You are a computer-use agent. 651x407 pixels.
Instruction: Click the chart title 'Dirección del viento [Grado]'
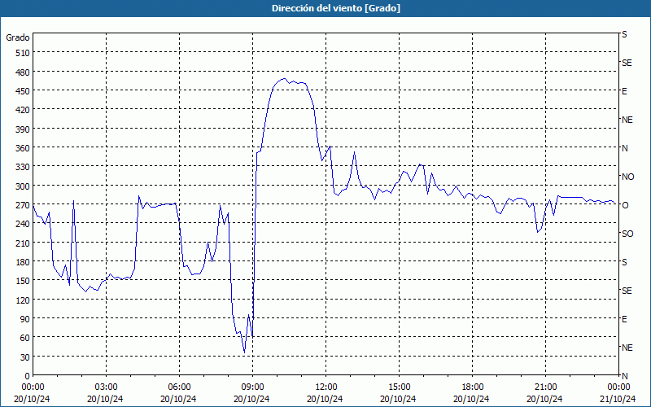click(336, 8)
